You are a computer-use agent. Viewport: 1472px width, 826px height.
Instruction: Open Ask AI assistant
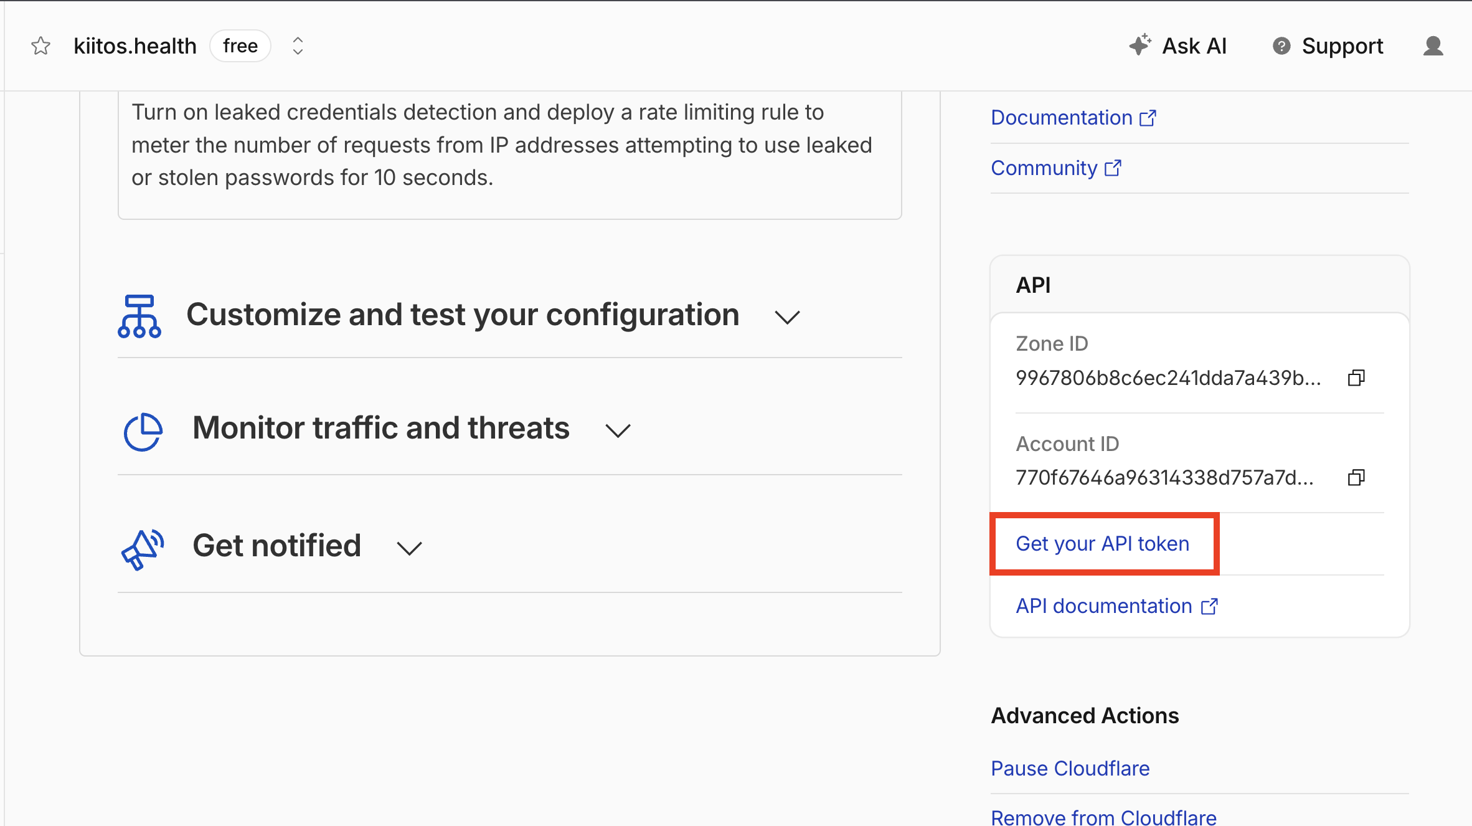(1178, 46)
